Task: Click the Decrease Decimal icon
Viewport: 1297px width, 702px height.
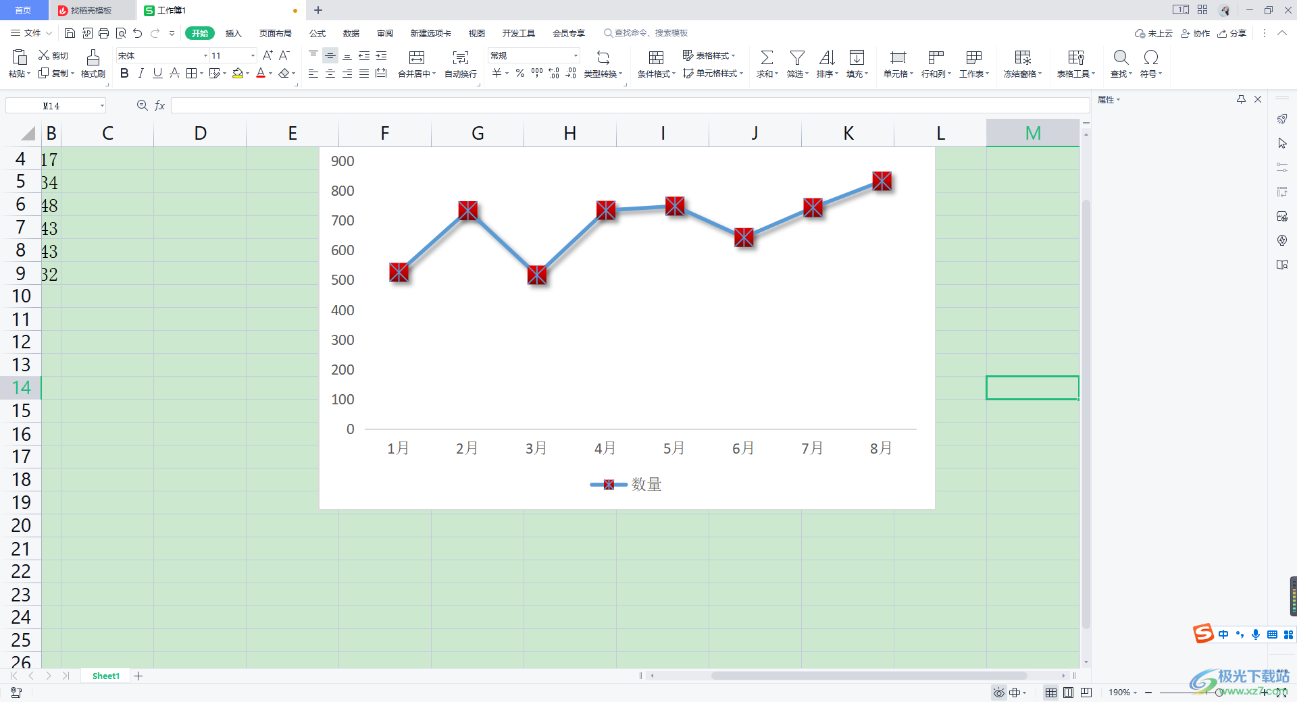Action: (571, 73)
